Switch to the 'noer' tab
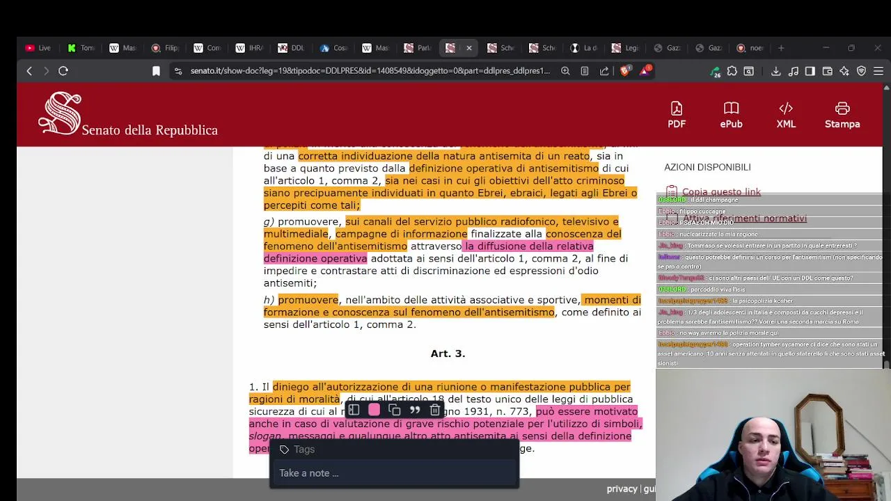The width and height of the screenshot is (891, 501). point(750,48)
